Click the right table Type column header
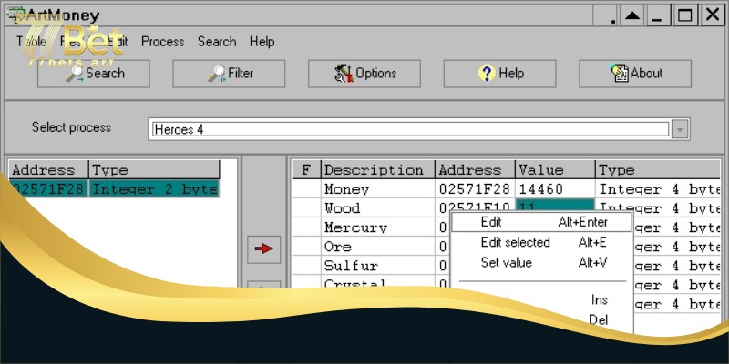729x364 pixels. click(x=657, y=170)
